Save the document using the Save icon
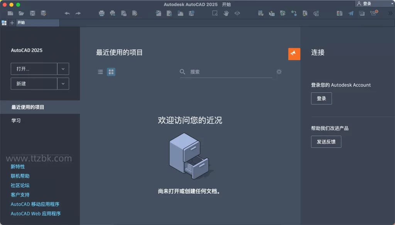Image resolution: width=395 pixels, height=225 pixels. 32,13
